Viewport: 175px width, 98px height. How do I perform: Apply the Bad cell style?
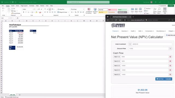tap(113, 10)
